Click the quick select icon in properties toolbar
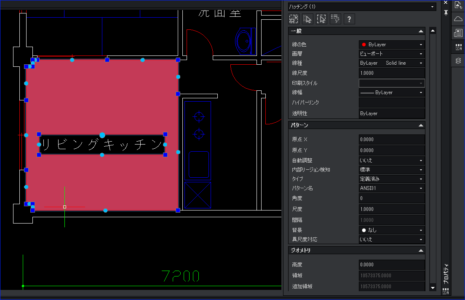465x300 pixels. (x=294, y=19)
